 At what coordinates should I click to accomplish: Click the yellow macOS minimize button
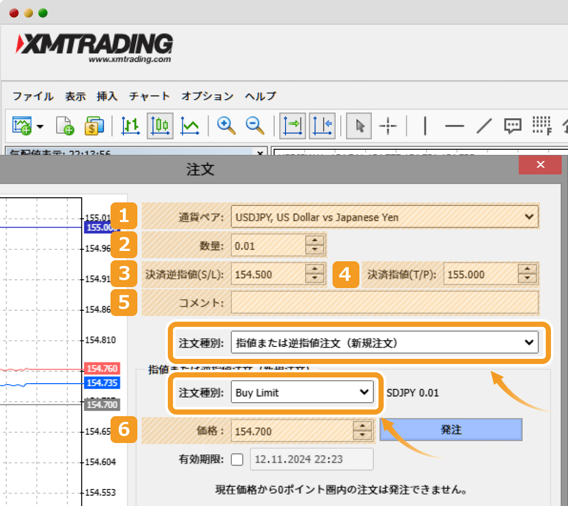click(x=28, y=13)
